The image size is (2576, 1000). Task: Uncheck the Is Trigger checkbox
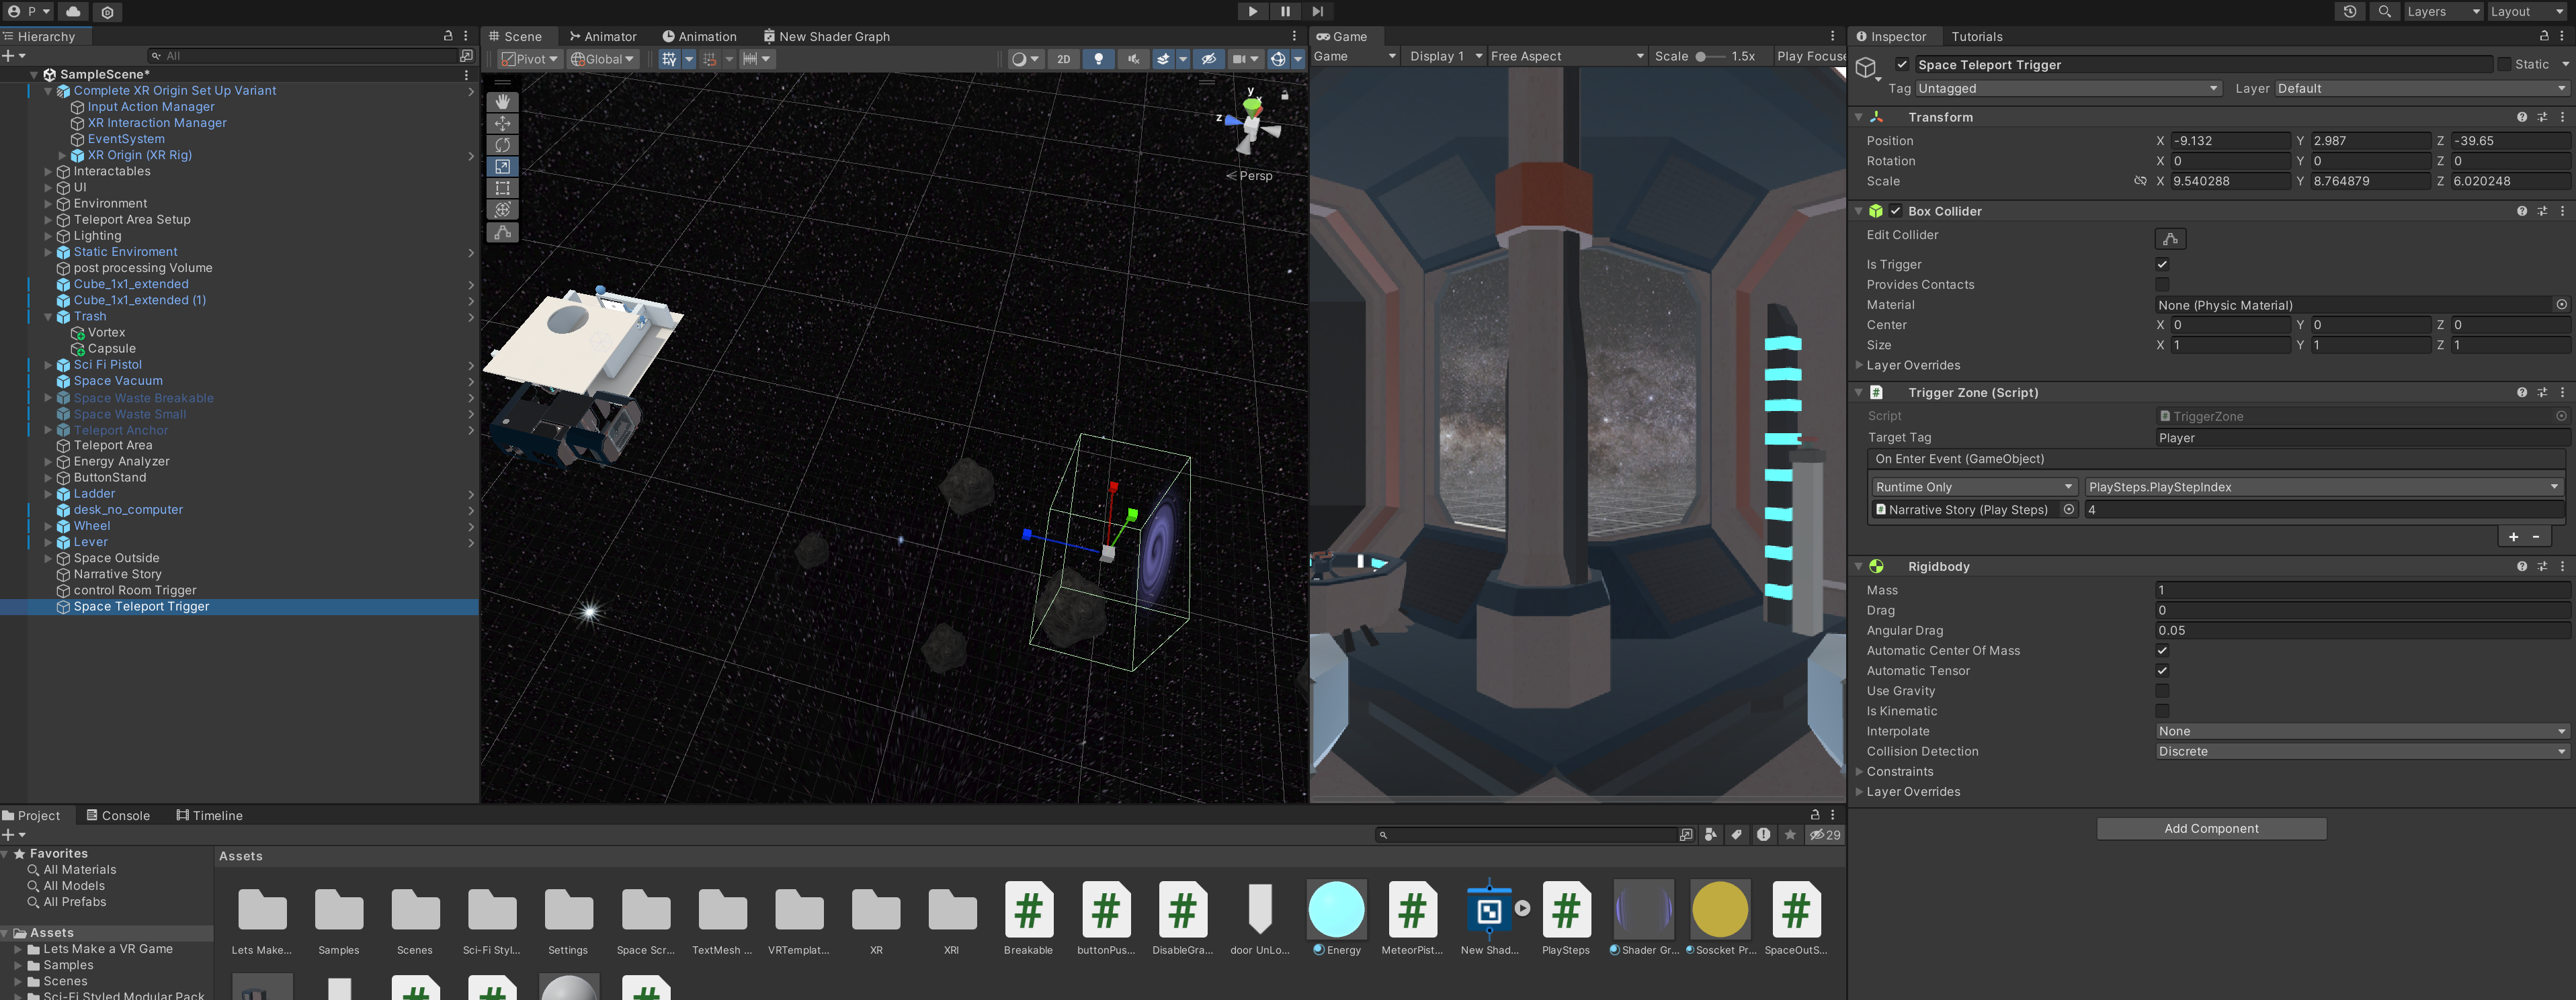[x=2162, y=265]
